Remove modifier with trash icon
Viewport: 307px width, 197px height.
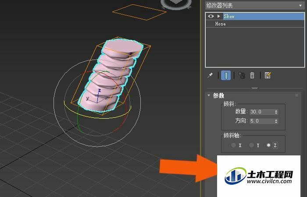point(252,75)
